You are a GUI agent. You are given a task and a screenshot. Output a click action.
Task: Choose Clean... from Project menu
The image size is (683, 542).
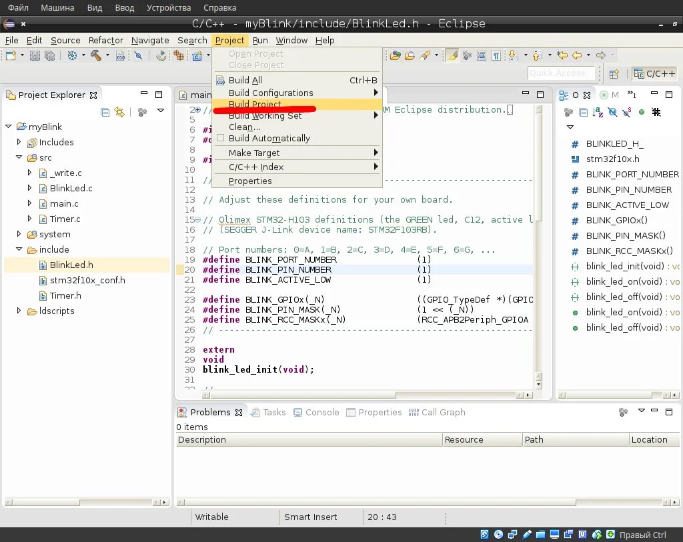297,127
